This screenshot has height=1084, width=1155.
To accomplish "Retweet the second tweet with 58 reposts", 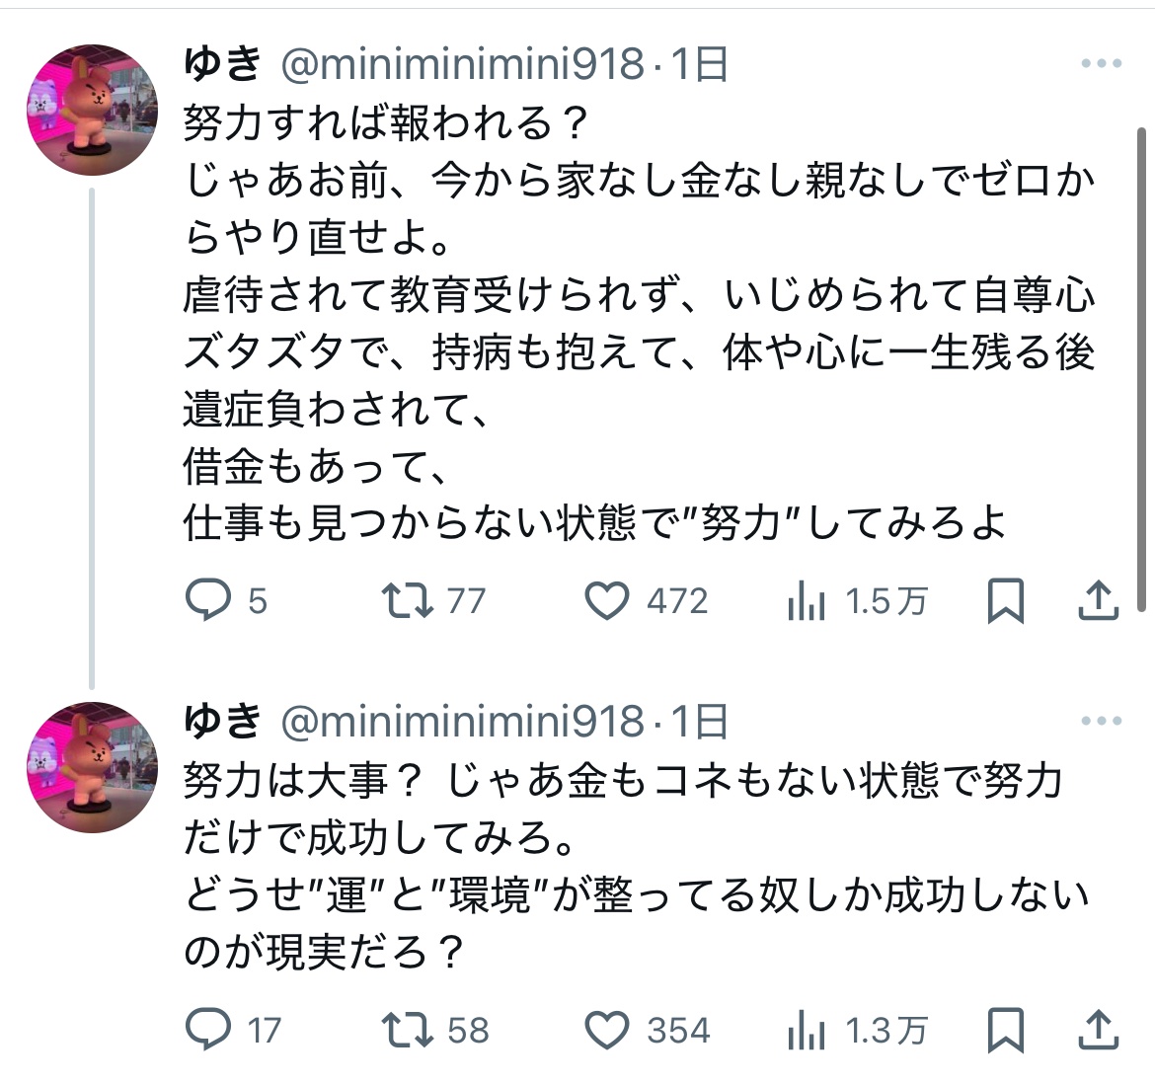I will pyautogui.click(x=408, y=1031).
